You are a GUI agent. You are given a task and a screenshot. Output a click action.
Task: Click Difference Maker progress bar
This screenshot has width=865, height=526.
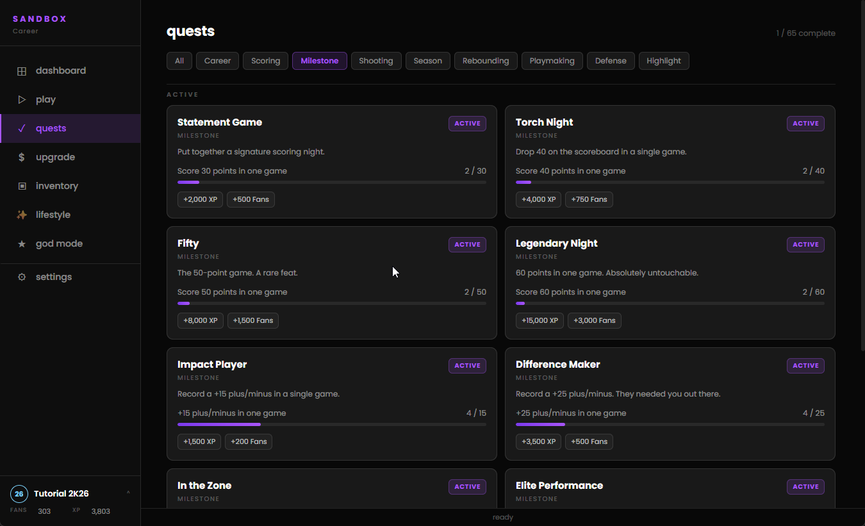point(670,425)
